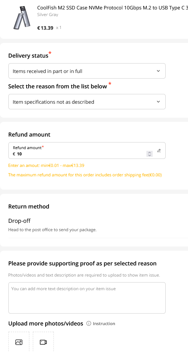
Task: Upload a photo using the image icon
Action: 19,342
